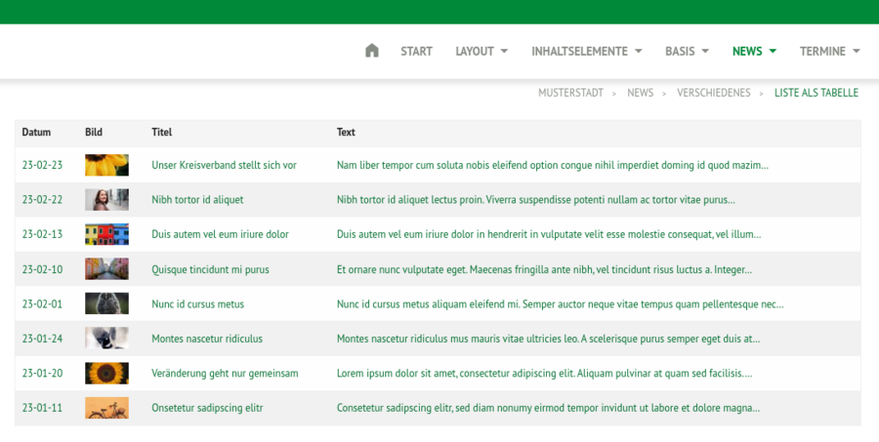Open the bicycle thumbnail on orange background
879x442 pixels.
[x=106, y=408]
